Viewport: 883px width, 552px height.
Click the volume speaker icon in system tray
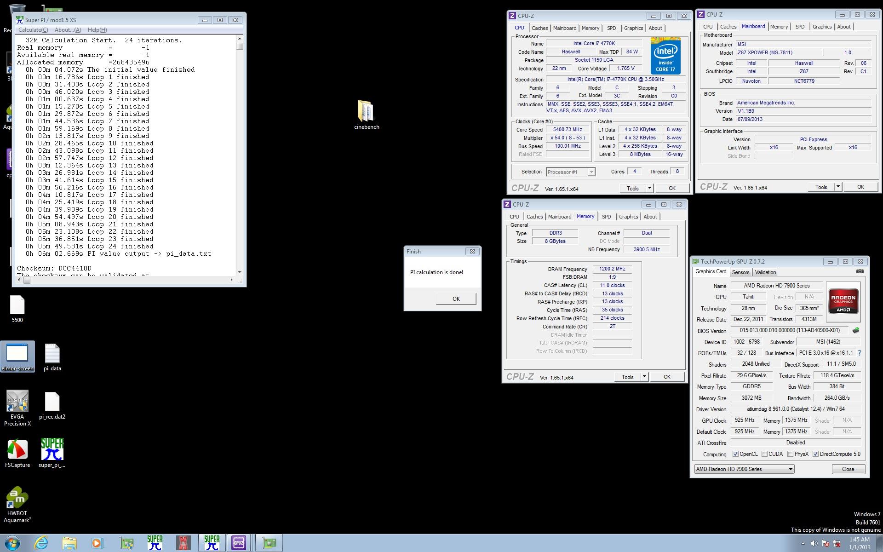pyautogui.click(x=814, y=544)
